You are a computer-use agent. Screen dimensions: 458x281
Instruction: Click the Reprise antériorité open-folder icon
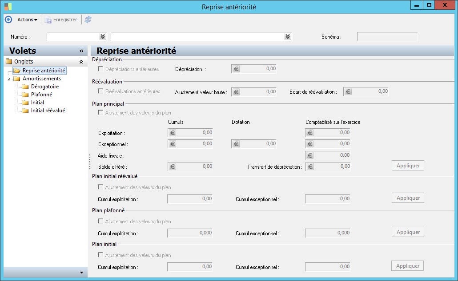(17, 71)
